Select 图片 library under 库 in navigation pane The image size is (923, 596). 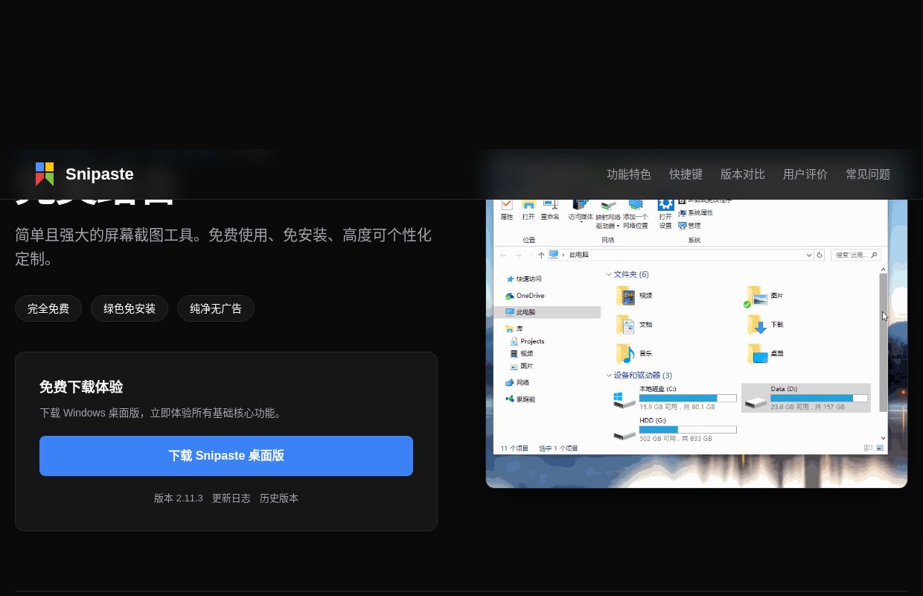[522, 367]
